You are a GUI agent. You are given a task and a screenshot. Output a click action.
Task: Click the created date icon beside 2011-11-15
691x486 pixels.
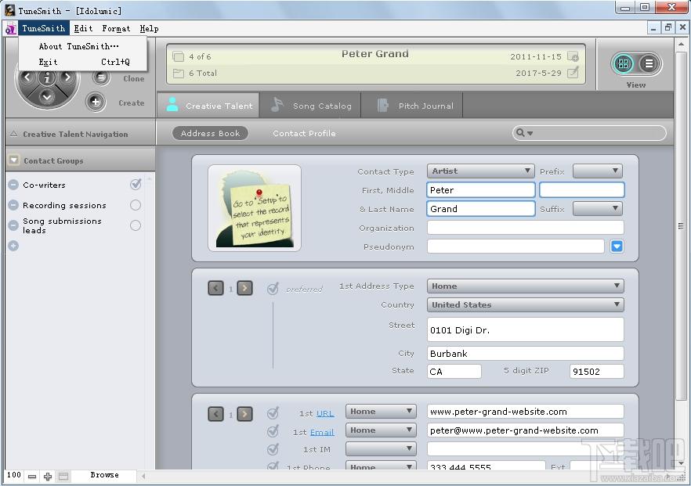coord(573,56)
